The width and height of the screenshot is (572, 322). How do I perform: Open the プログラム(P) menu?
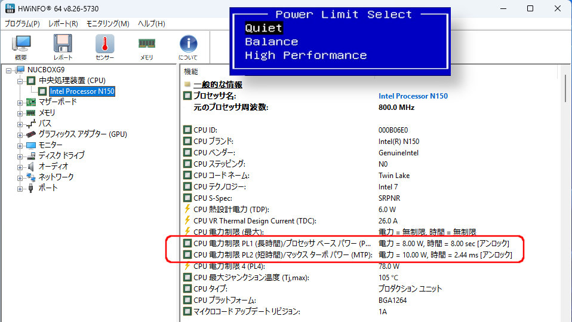(x=22, y=24)
